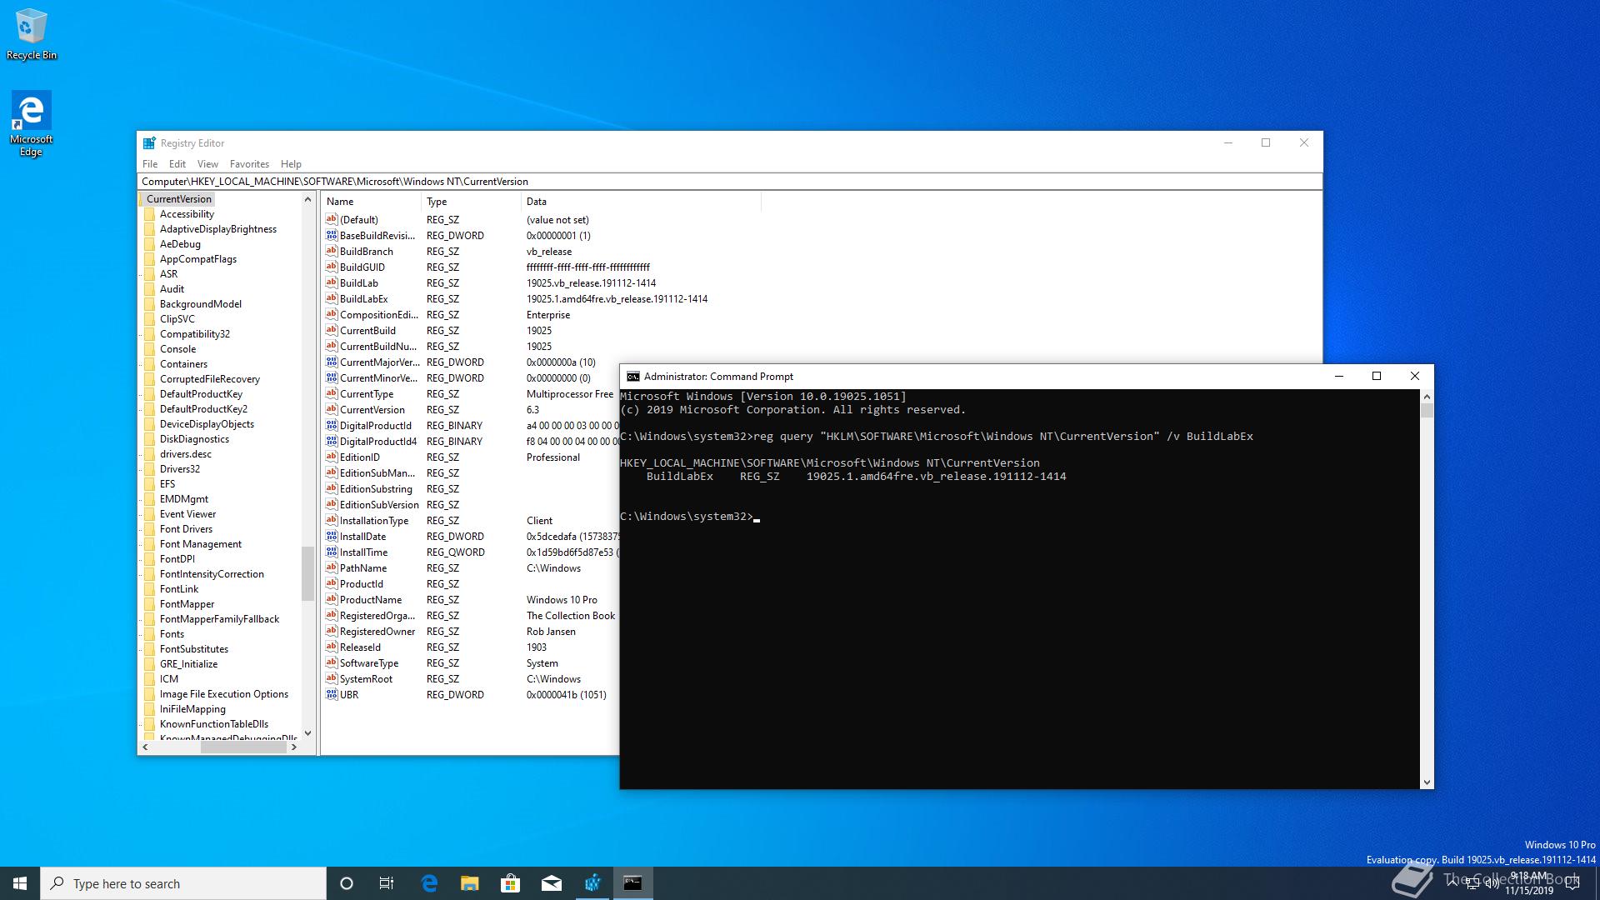The image size is (1600, 900).
Task: Click the Console folder icon in tree
Action: click(150, 349)
